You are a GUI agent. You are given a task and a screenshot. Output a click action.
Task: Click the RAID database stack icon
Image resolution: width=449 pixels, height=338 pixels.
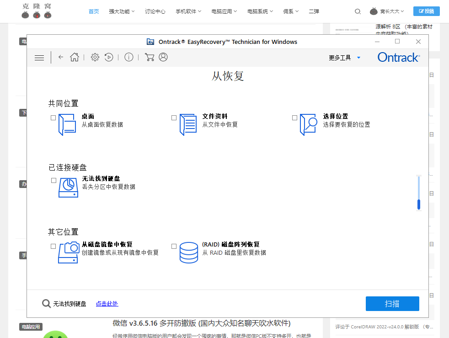point(189,252)
